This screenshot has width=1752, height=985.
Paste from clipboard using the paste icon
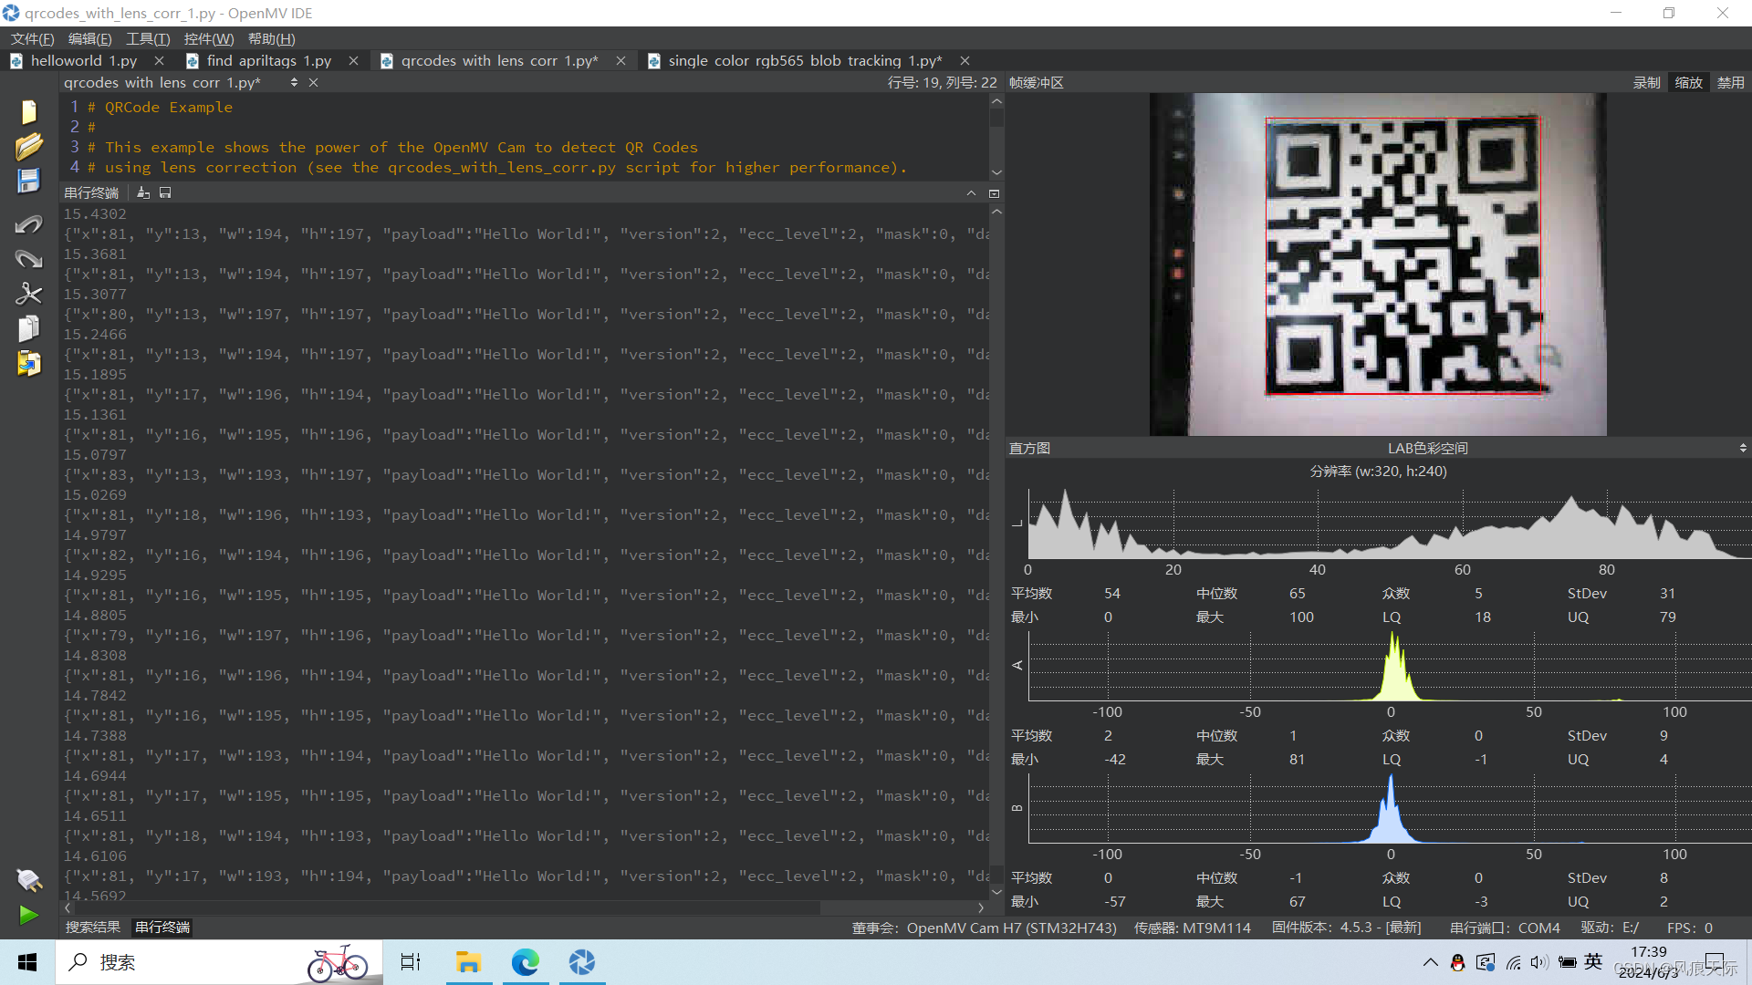(28, 363)
